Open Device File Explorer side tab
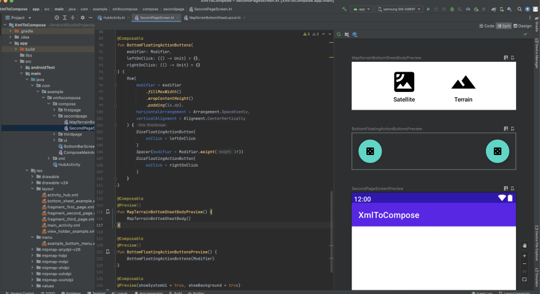The width and height of the screenshot is (540, 294). pyautogui.click(x=536, y=243)
